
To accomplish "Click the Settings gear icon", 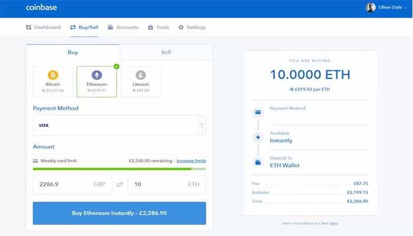I will pyautogui.click(x=181, y=27).
